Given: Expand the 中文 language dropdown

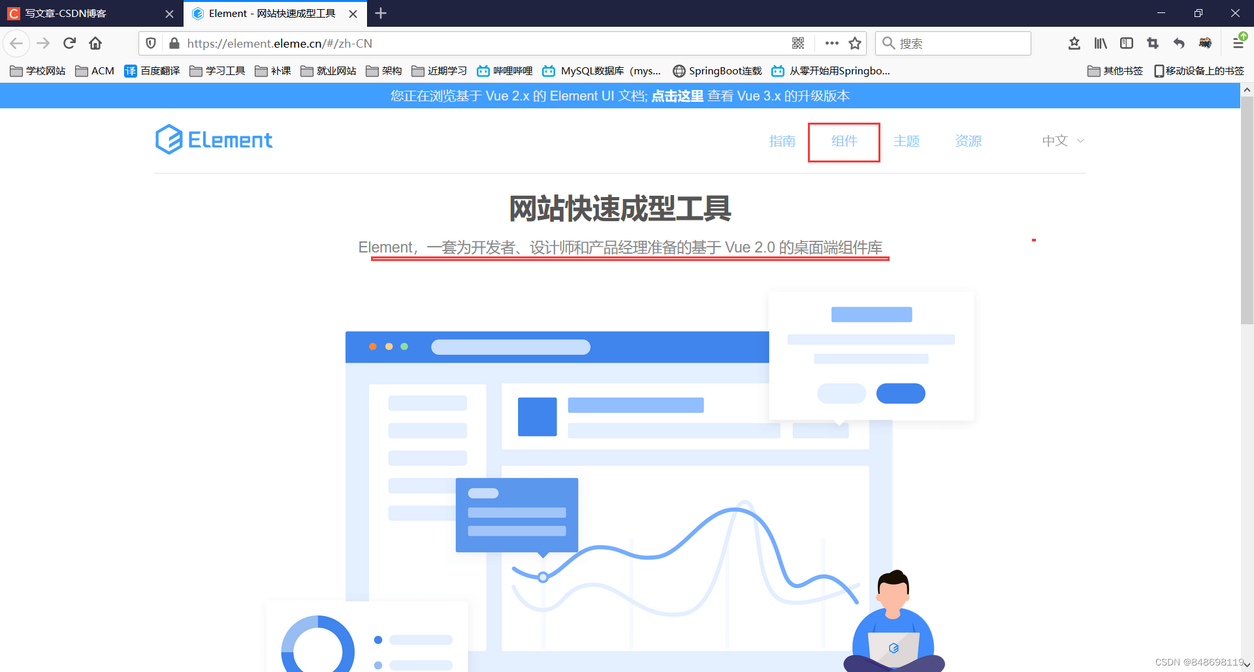Looking at the screenshot, I should pyautogui.click(x=1063, y=141).
